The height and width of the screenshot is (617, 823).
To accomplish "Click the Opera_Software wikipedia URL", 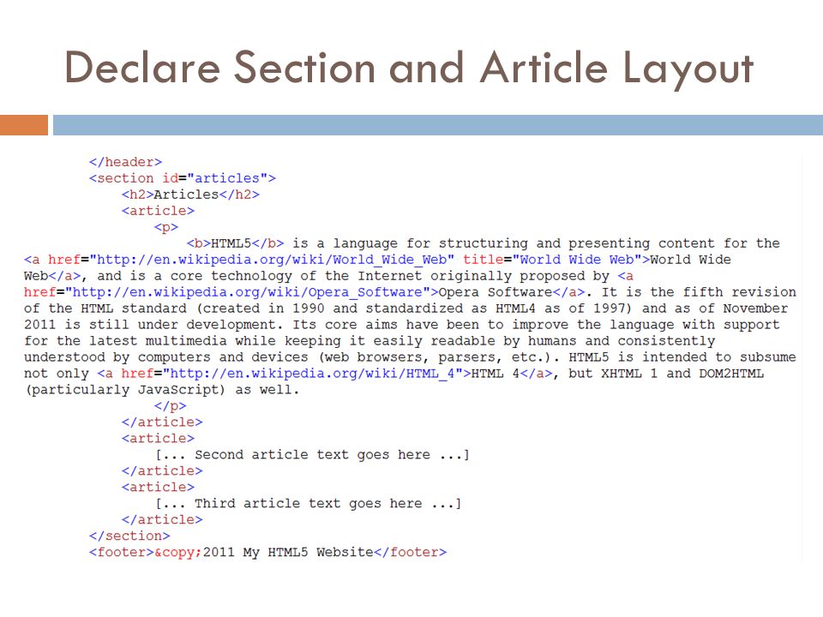I will tap(248, 292).
